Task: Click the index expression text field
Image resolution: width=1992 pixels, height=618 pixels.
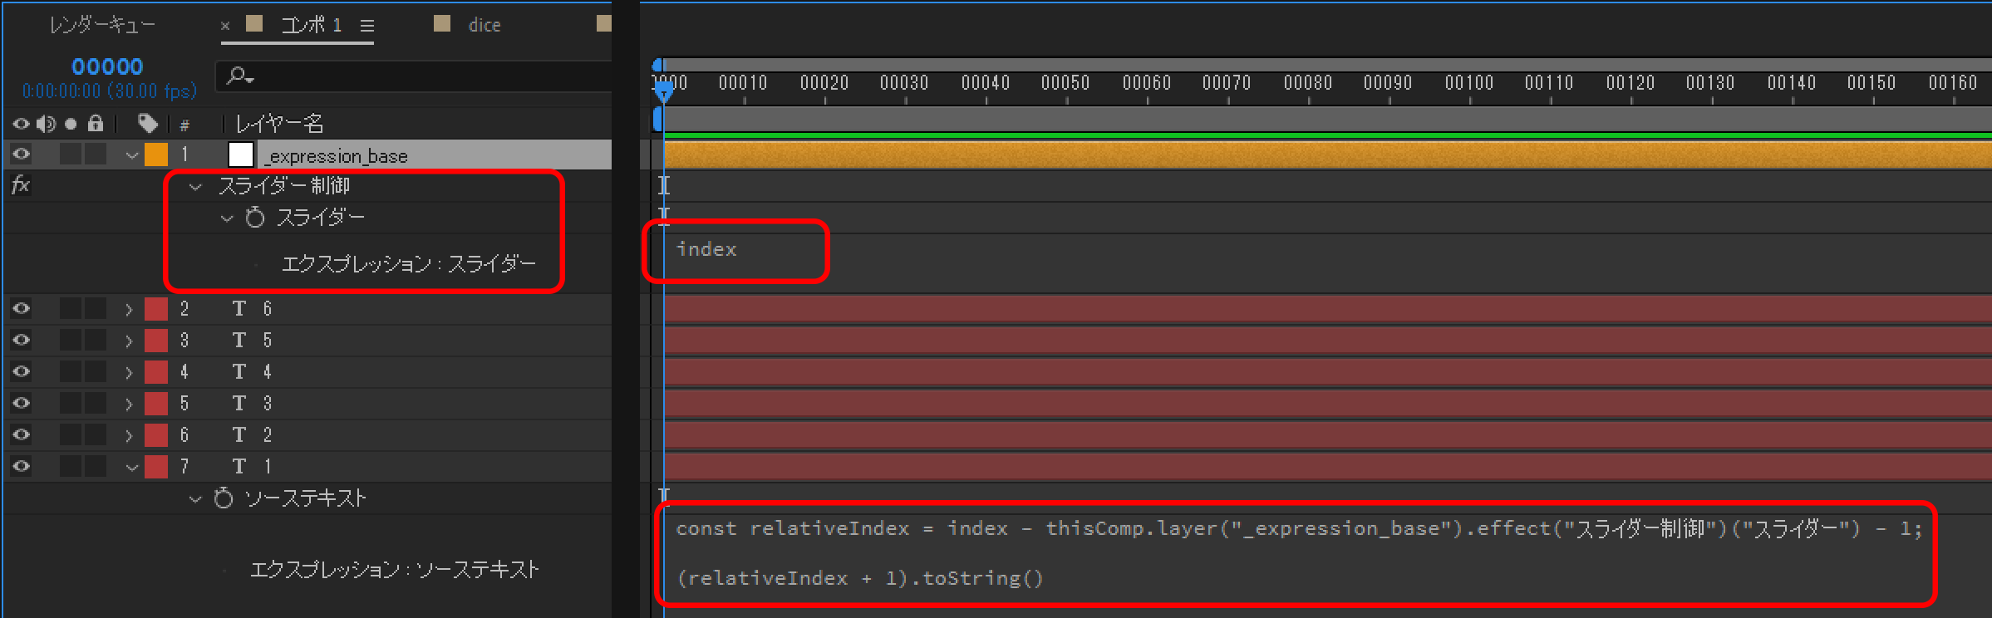Action: pyautogui.click(x=706, y=249)
